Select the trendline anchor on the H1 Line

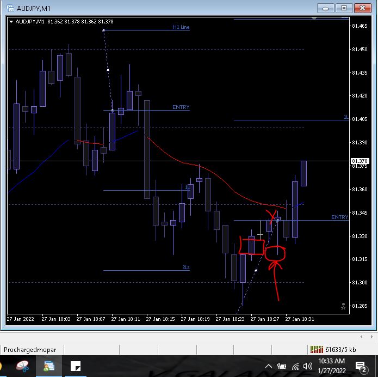[x=104, y=30]
